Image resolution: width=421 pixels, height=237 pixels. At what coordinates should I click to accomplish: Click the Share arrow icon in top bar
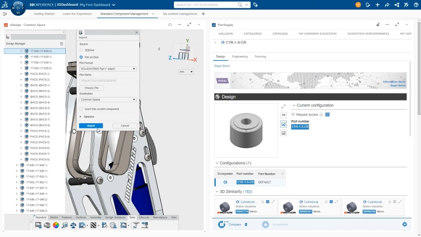click(x=387, y=5)
